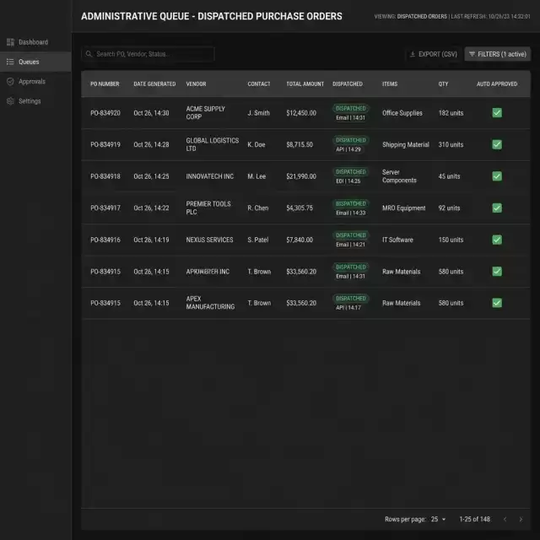The height and width of the screenshot is (540, 540).
Task: Focus the Search PO, Vendor, Status field
Action: click(148, 54)
